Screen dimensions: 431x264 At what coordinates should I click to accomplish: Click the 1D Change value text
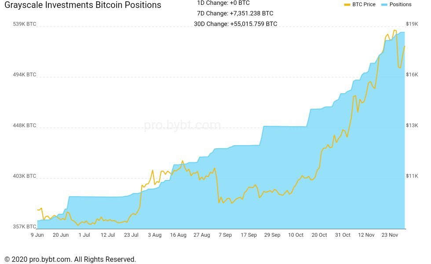(223, 3)
